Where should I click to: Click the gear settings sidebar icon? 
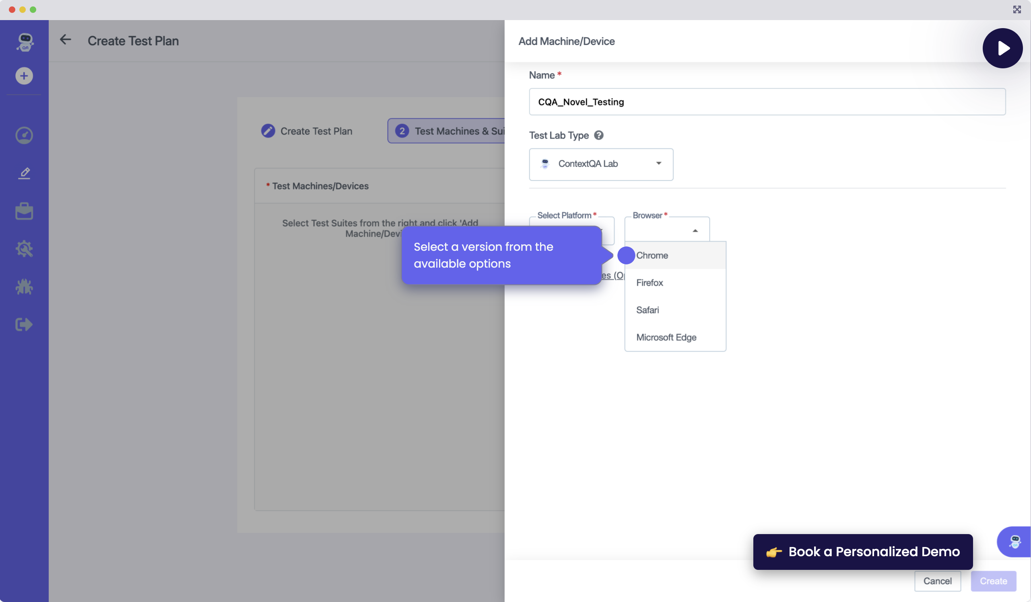click(24, 248)
